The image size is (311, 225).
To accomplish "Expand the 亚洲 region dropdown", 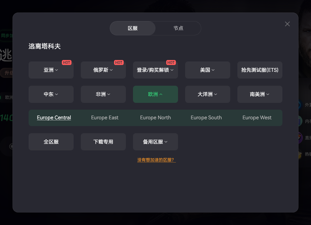I will [51, 70].
